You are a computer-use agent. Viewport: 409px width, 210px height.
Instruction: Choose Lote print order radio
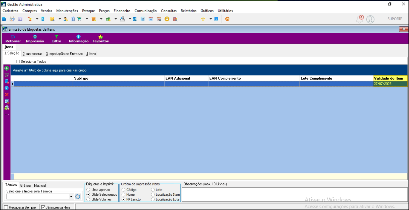point(153,190)
